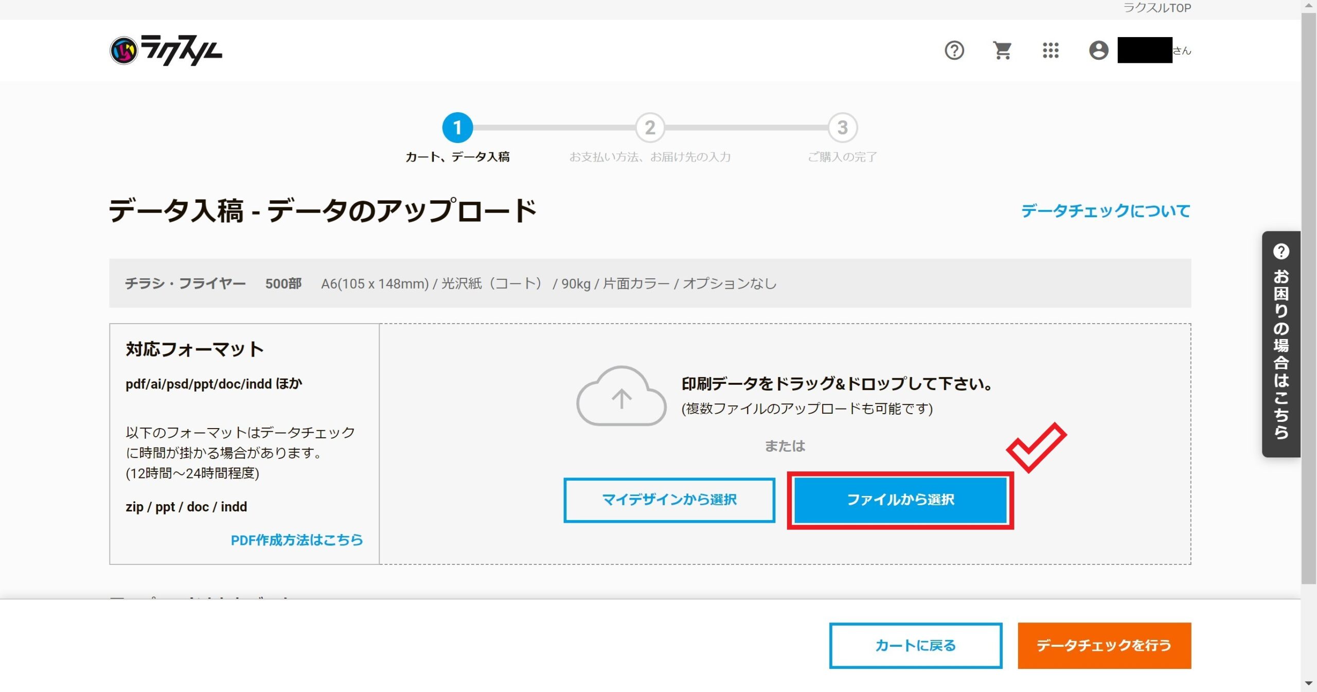The height and width of the screenshot is (692, 1317).
Task: Select step 2 お支払い方法 circle
Action: [x=650, y=128]
